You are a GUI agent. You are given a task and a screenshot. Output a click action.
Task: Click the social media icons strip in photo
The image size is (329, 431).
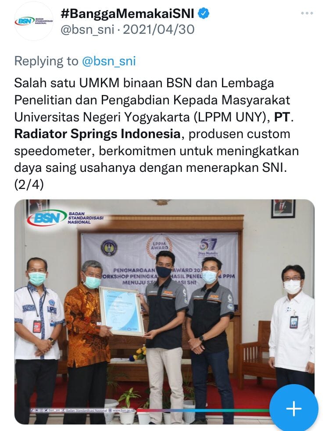coord(40,410)
